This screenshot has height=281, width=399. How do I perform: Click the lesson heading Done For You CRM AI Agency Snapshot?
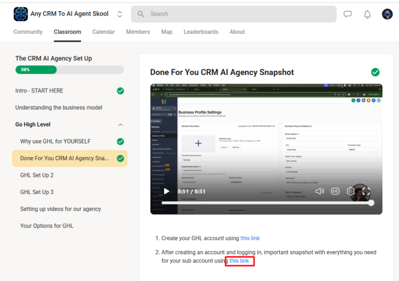tap(222, 72)
